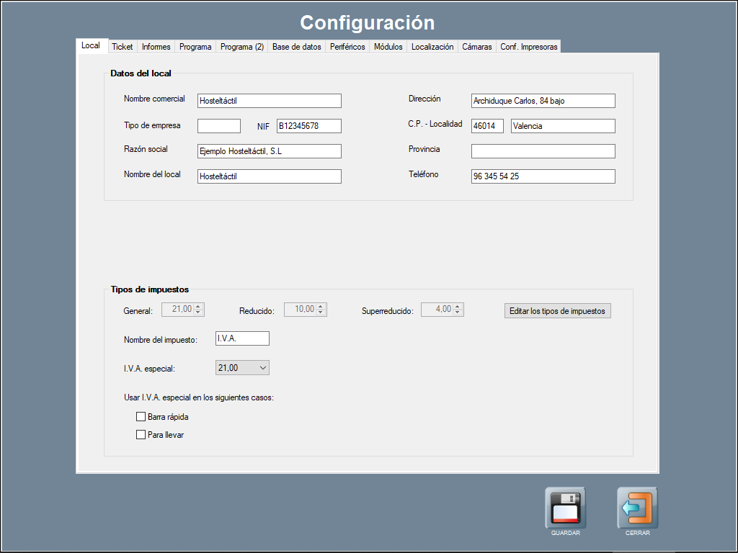Switch to the Ticket tab
This screenshot has width=738, height=553.
pyautogui.click(x=123, y=47)
